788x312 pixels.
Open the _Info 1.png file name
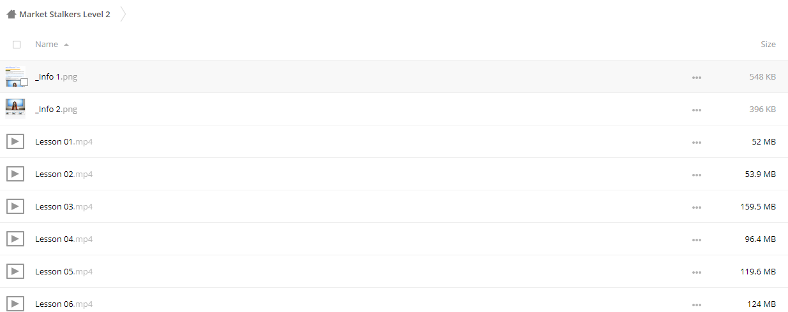(x=56, y=77)
